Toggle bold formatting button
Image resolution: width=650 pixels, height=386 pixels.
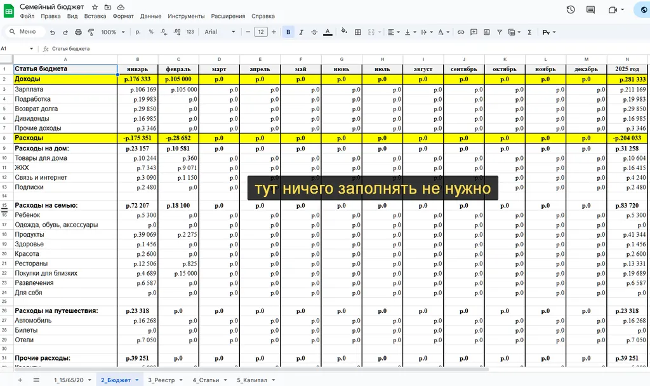(288, 32)
